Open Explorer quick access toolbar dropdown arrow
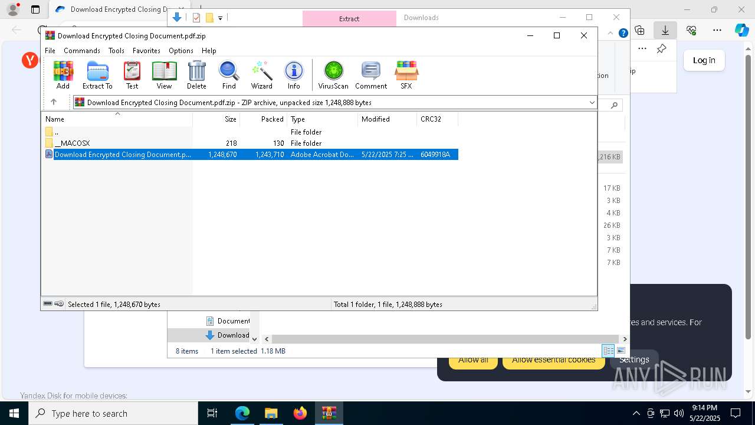The image size is (755, 425). point(220,18)
